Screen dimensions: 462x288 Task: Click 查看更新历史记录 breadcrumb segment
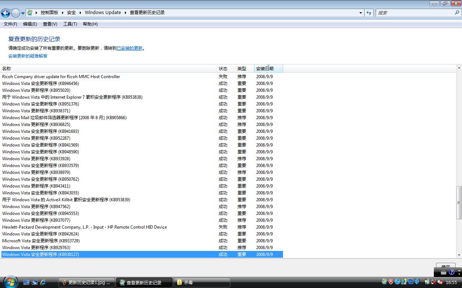tap(147, 13)
